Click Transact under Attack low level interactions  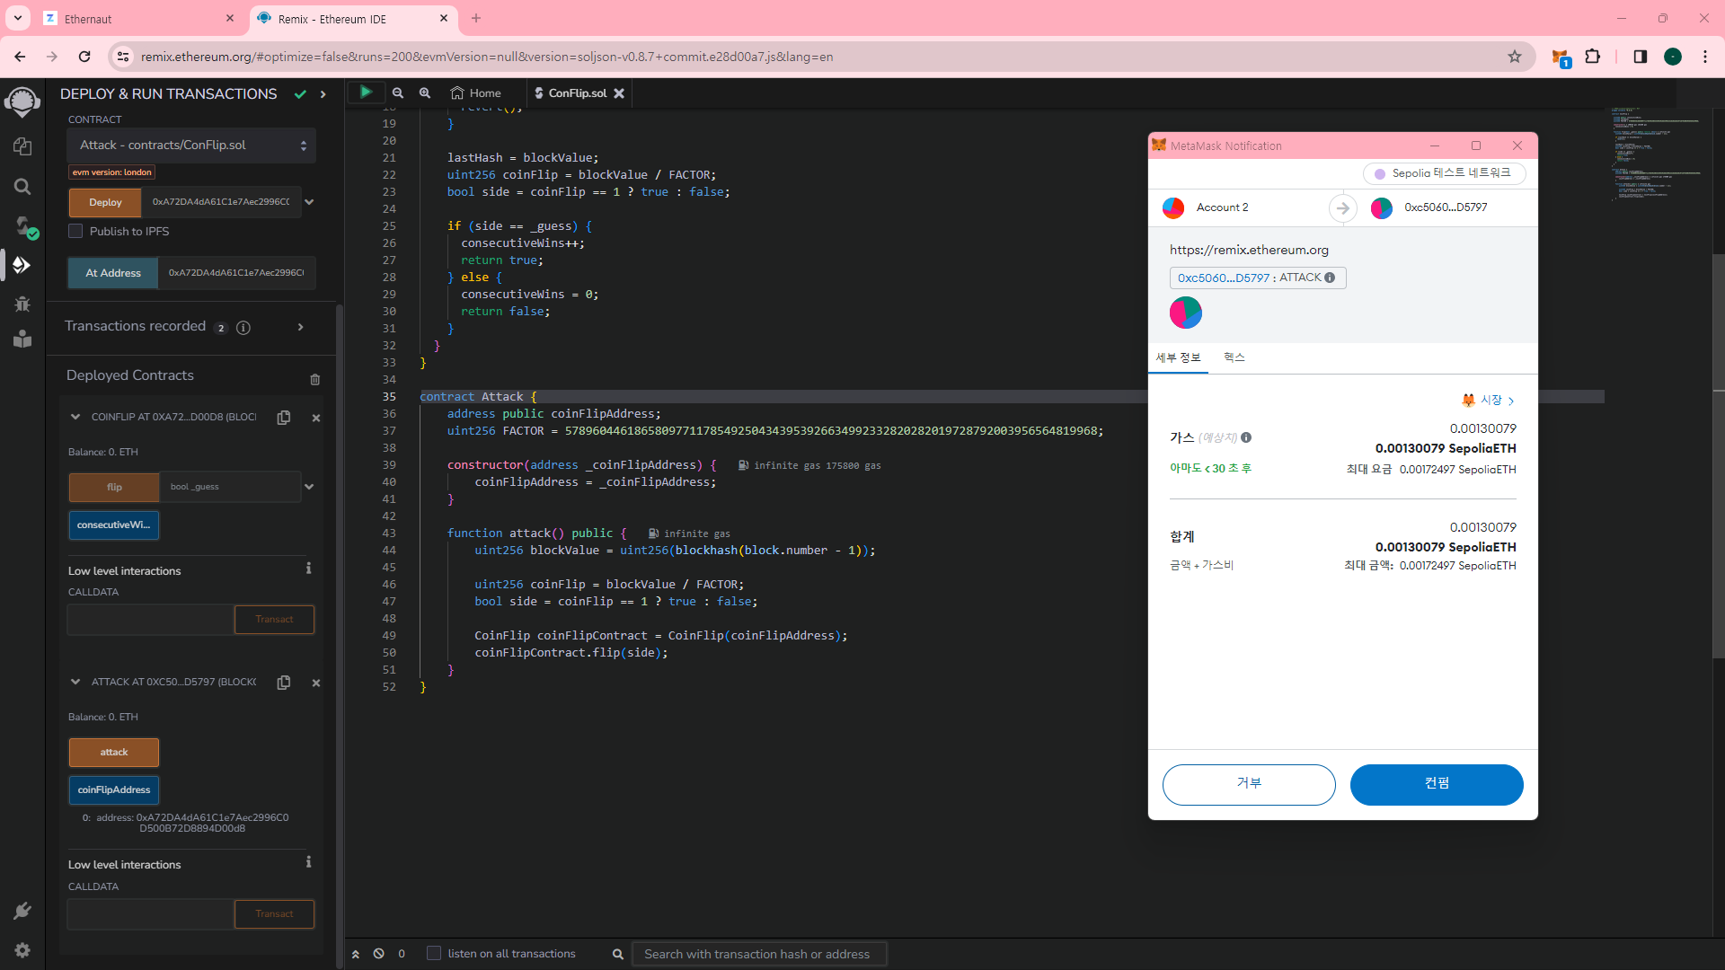[274, 914]
